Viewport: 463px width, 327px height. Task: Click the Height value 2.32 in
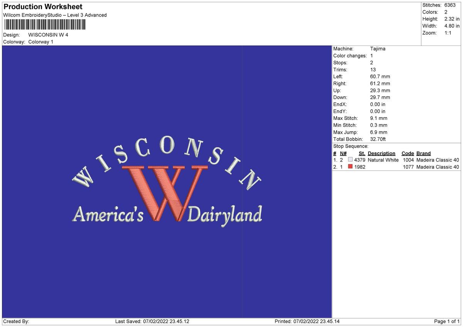[x=452, y=19]
